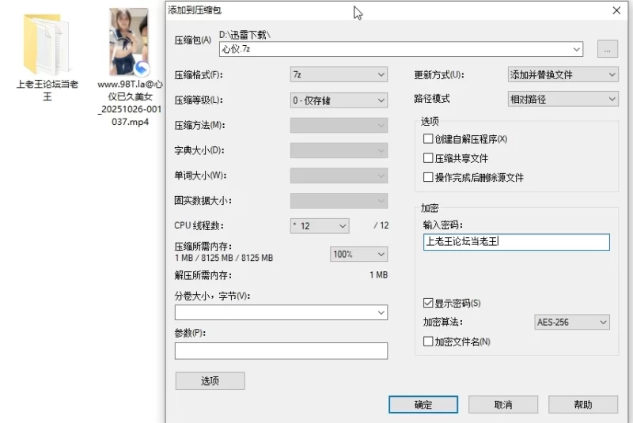This screenshot has height=423, width=633.
Task: Expand the 压缩格式 7z dropdown
Action: [339, 74]
